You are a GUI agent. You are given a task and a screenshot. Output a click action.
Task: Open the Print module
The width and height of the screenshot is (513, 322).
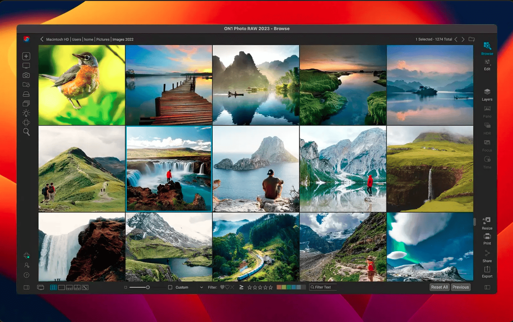(487, 239)
